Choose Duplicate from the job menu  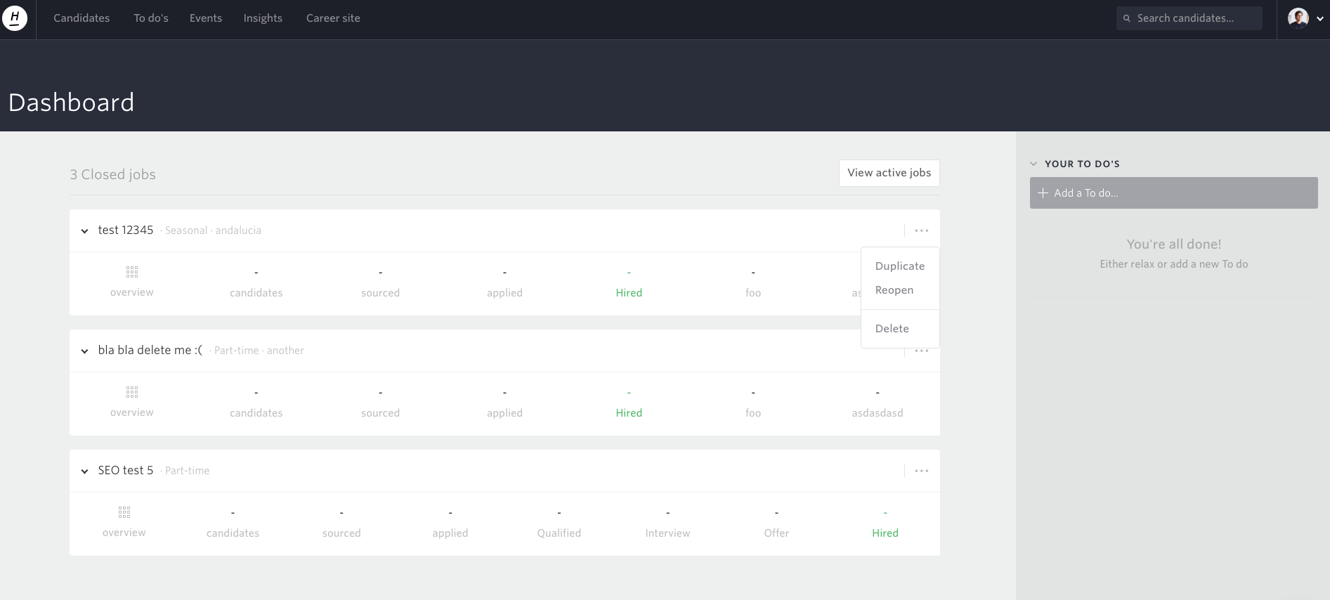900,266
